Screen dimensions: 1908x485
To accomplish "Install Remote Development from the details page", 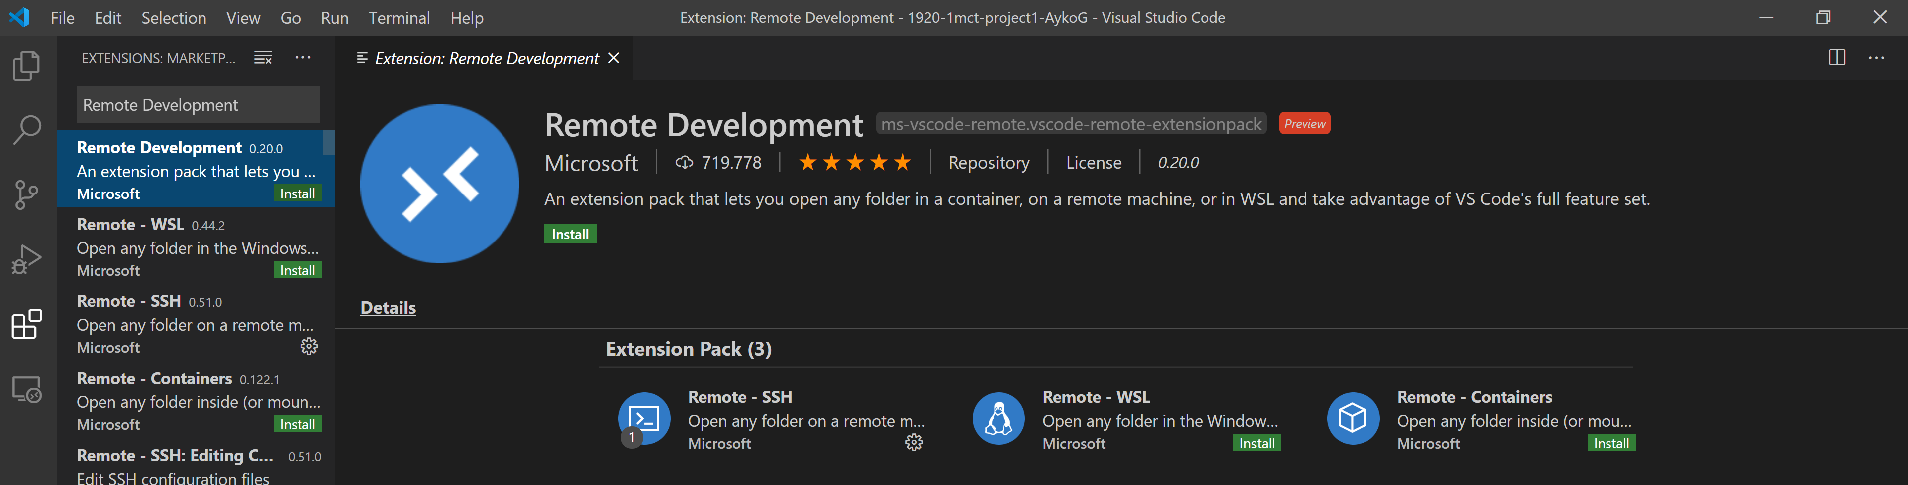I will click(x=570, y=234).
